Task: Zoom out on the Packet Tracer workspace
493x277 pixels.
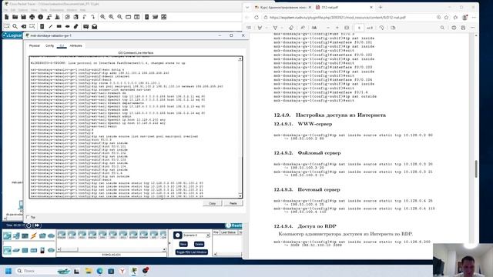Action: (120, 17)
